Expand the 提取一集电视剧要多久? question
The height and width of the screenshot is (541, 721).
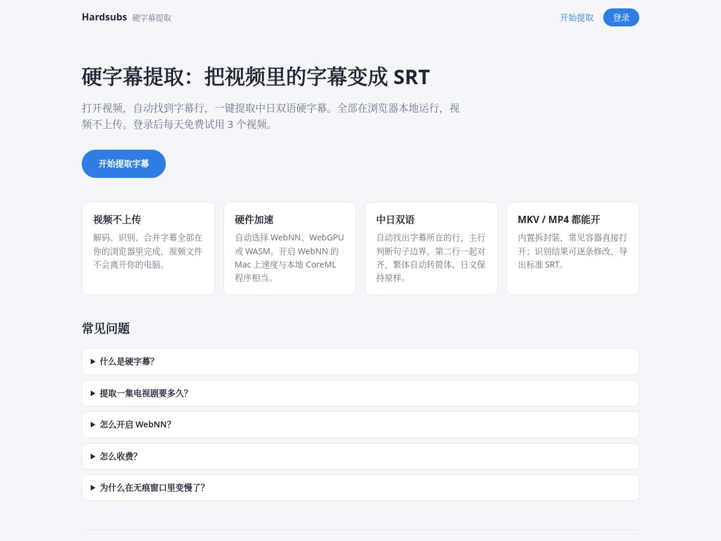[x=360, y=393]
